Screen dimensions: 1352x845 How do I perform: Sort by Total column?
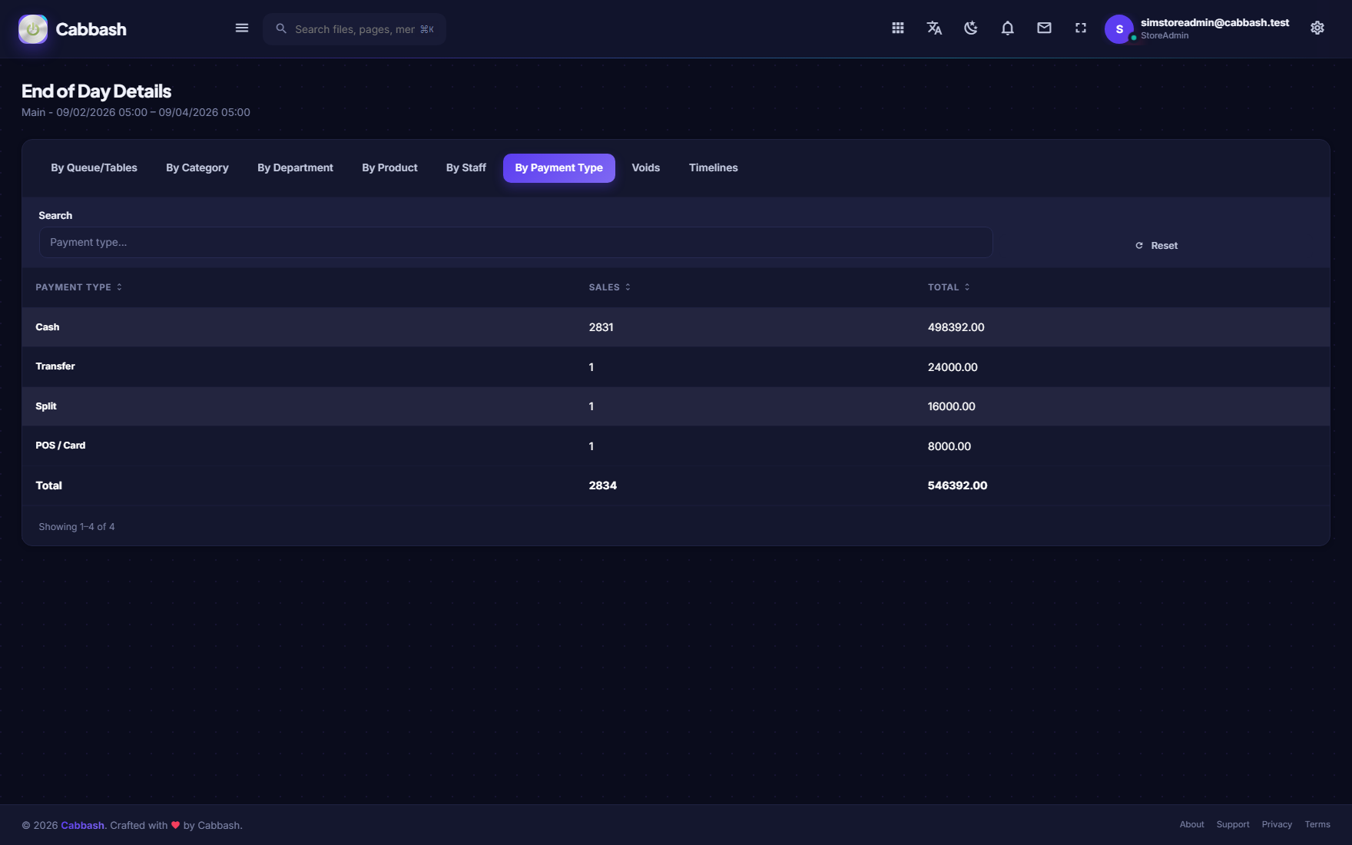point(949,287)
